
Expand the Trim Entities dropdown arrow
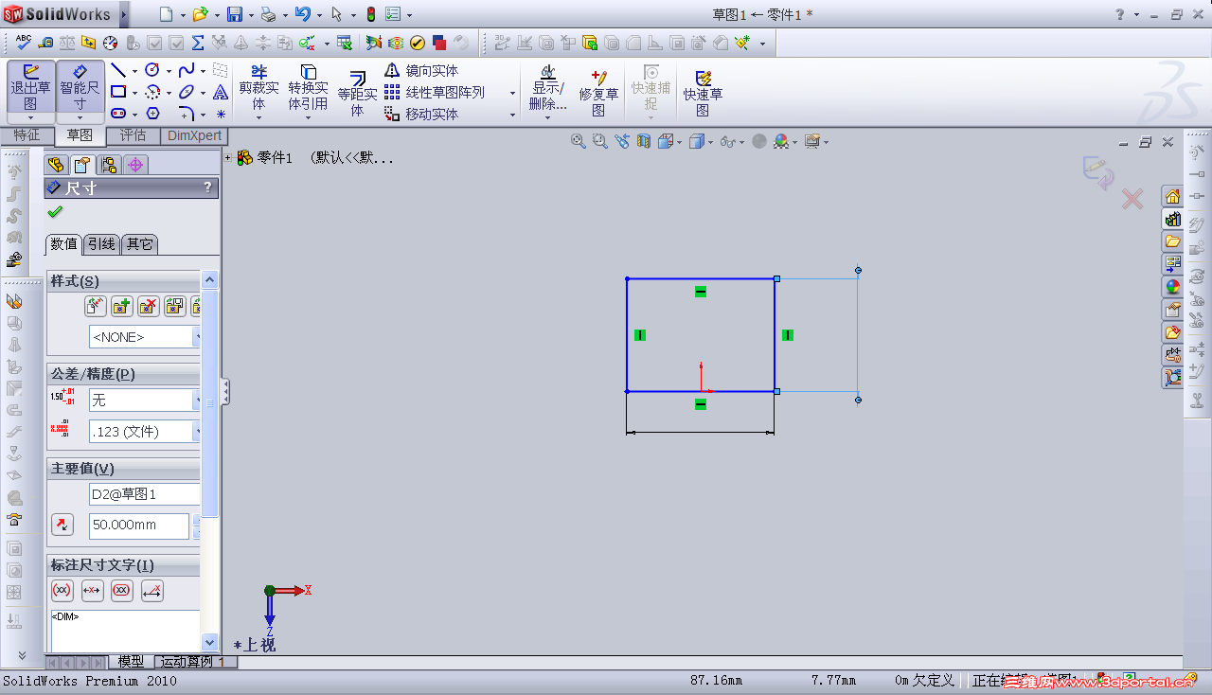point(258,118)
